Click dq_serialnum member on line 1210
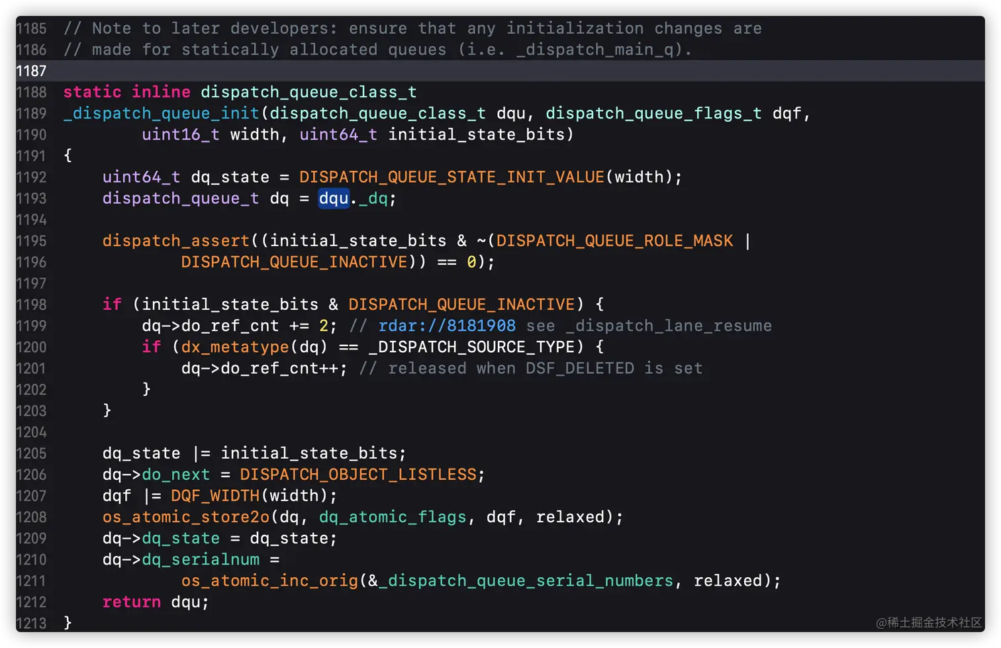Screen dimensions: 1001x648 201,559
